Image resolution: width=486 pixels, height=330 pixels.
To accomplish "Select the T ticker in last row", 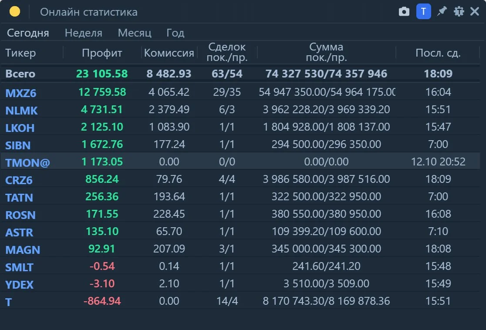I will (x=9, y=302).
